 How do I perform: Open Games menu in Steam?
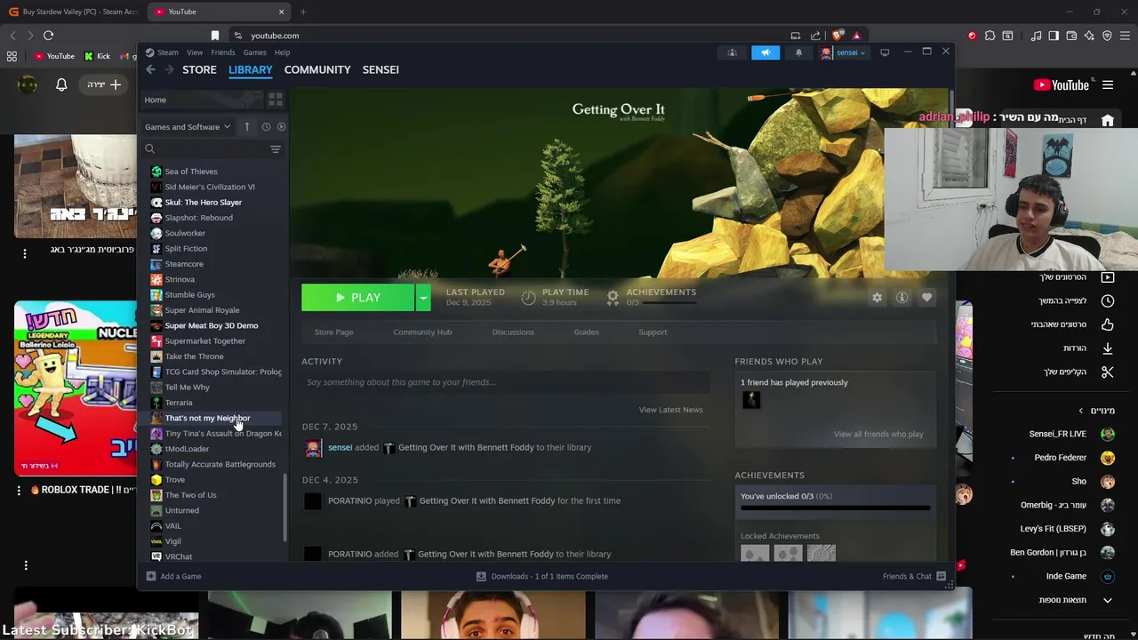pyautogui.click(x=254, y=52)
